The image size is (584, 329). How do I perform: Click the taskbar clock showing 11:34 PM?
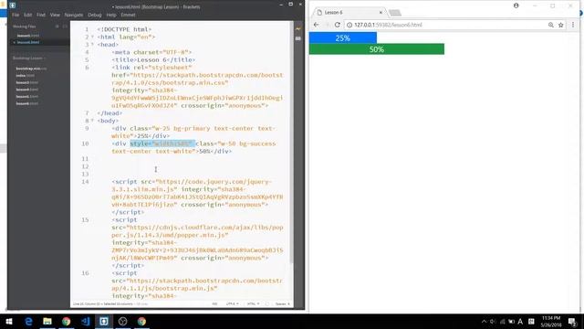pyautogui.click(x=551, y=322)
